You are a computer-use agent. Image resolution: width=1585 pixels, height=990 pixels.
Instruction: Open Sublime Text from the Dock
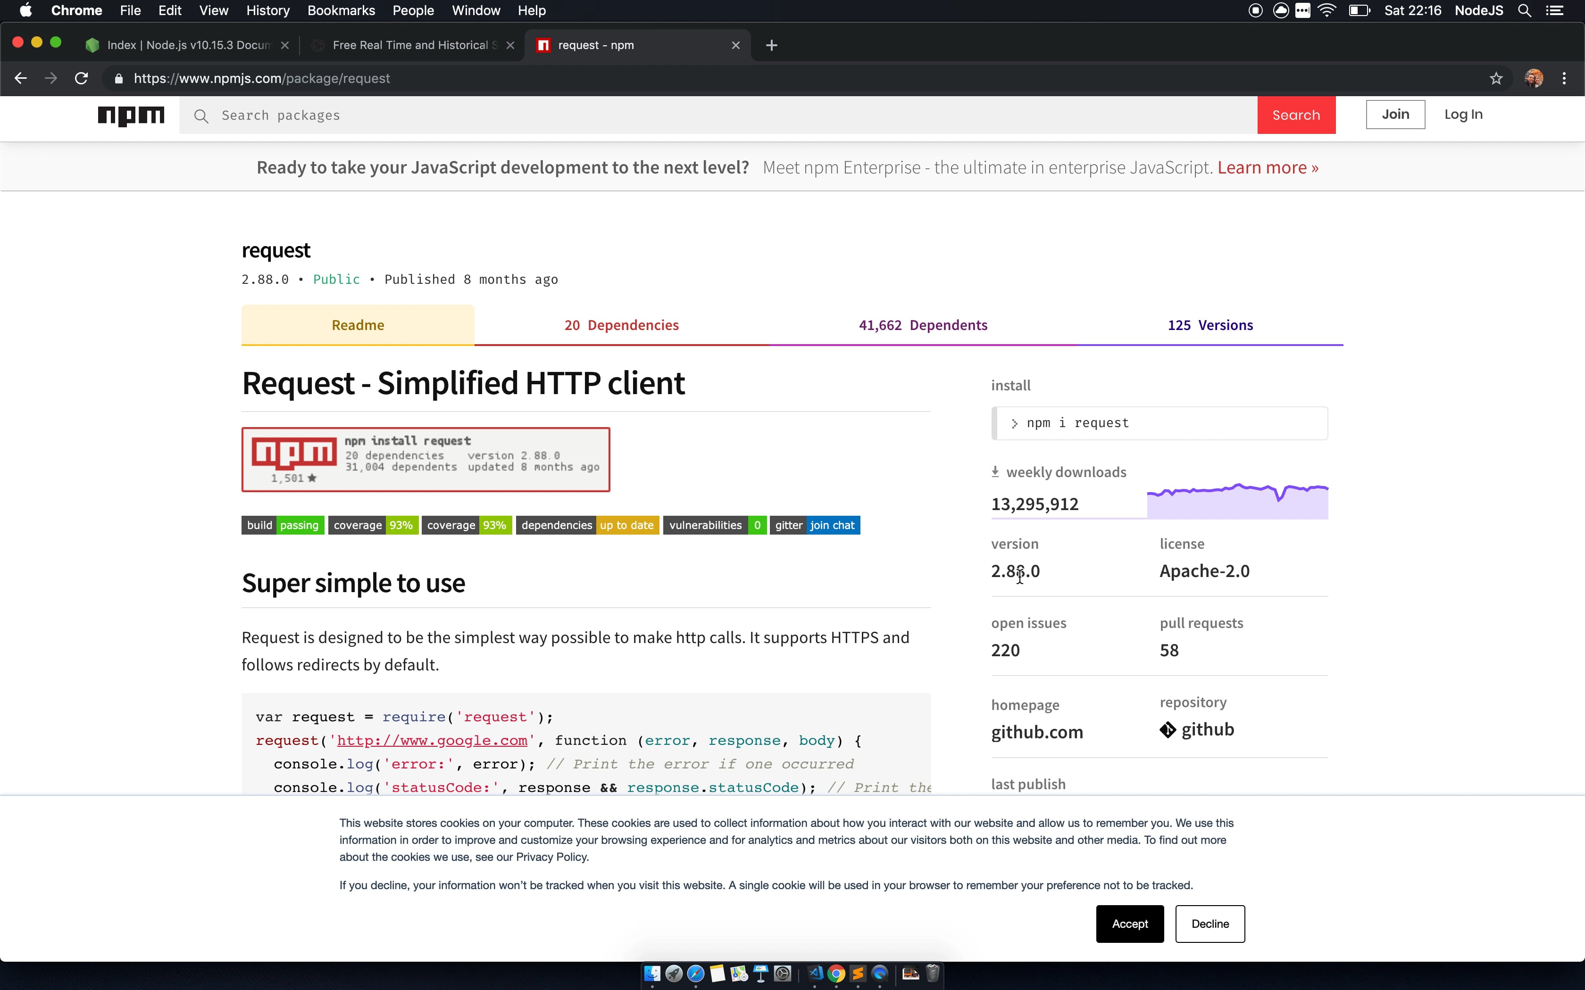pos(858,973)
